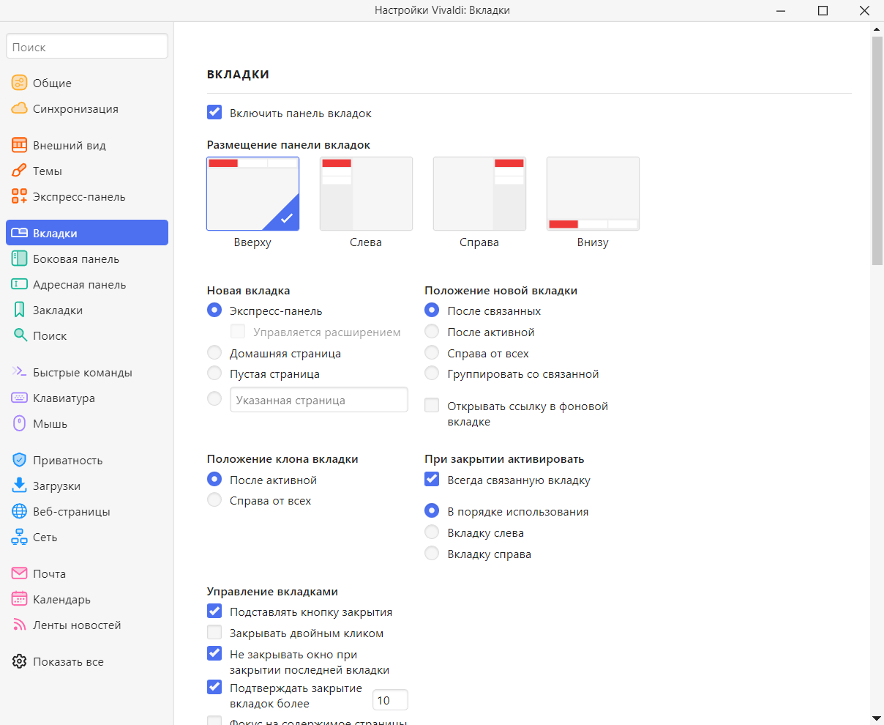Click the Загрузки download icon
Image resolution: width=884 pixels, height=725 pixels.
click(x=19, y=486)
